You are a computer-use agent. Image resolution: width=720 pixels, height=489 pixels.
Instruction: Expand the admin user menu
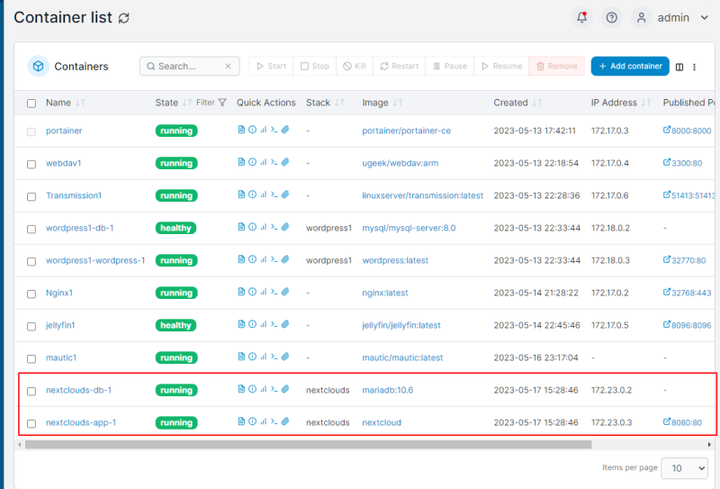pos(670,17)
